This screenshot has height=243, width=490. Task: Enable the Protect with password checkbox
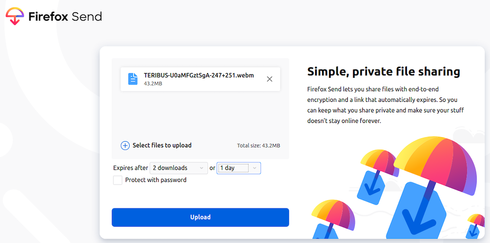point(118,180)
